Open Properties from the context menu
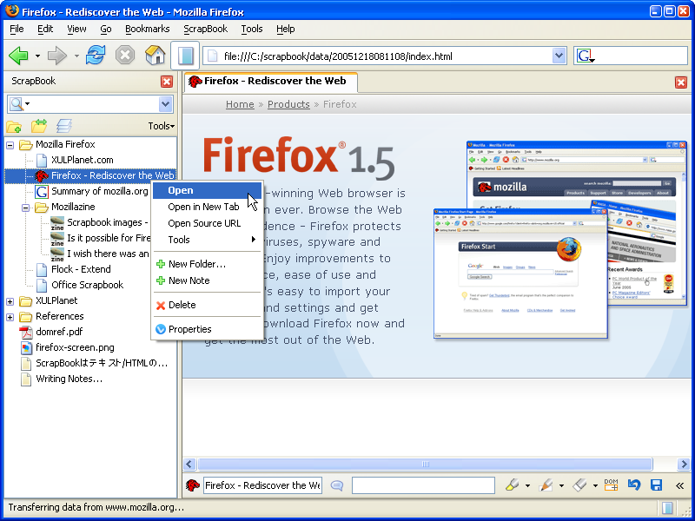 coord(207,329)
